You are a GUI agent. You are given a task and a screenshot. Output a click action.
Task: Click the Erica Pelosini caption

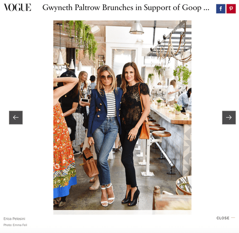[x=14, y=219]
